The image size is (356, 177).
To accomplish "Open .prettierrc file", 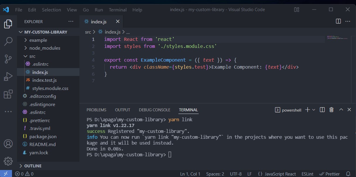I will (x=48, y=120).
